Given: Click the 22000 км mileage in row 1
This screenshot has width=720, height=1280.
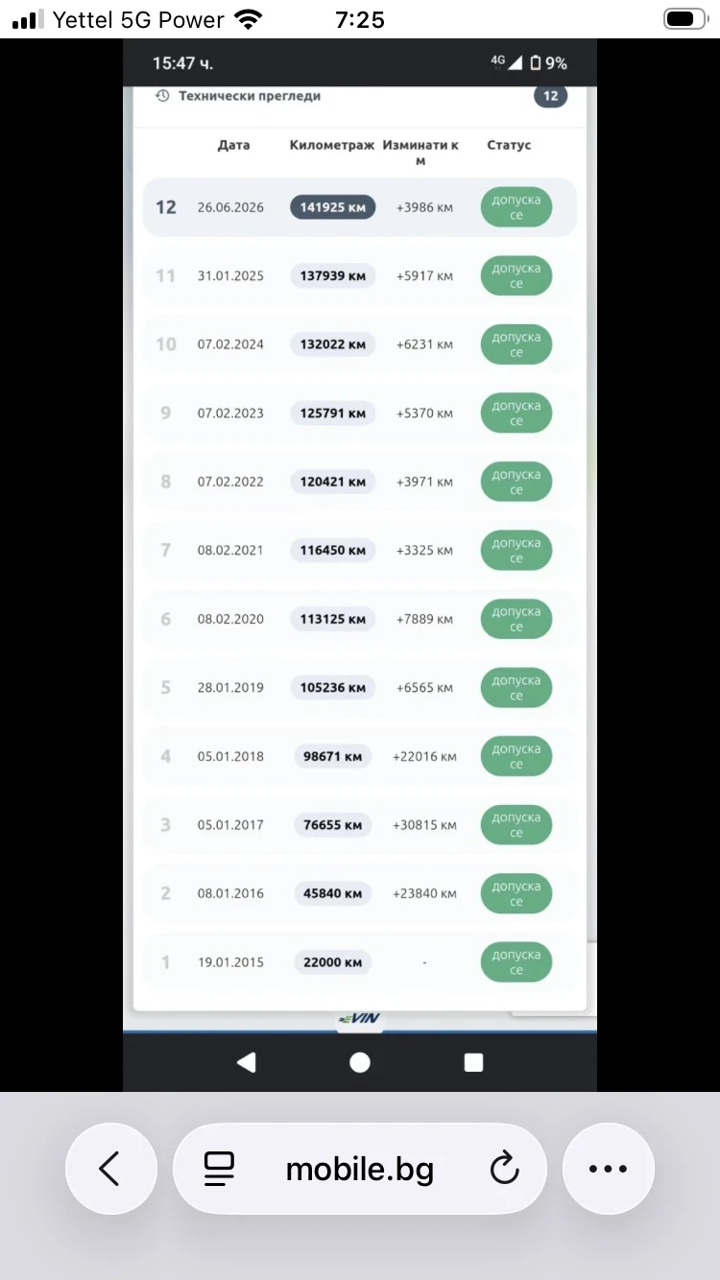Looking at the screenshot, I should pyautogui.click(x=333, y=962).
